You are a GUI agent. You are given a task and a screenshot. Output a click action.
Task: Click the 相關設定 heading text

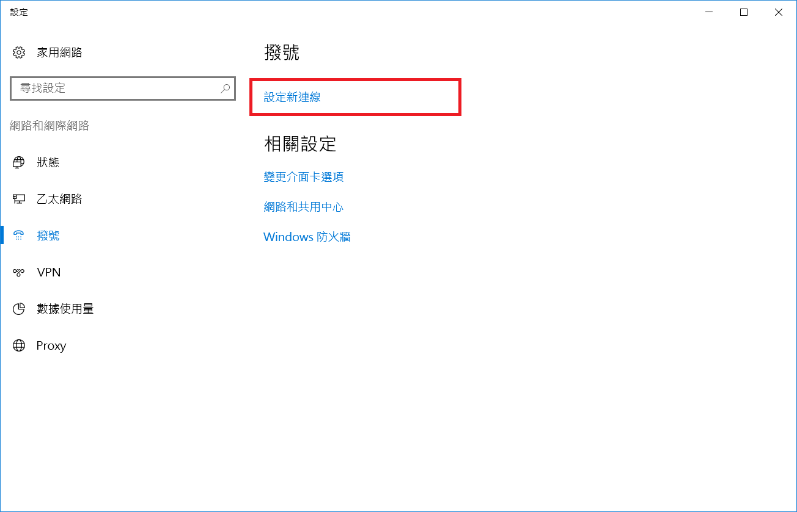[300, 144]
